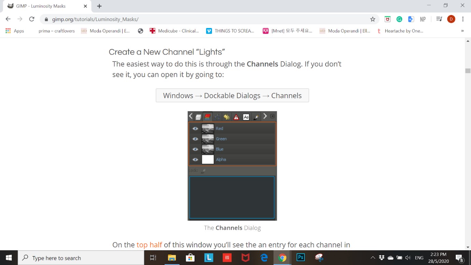Click the Undo History tab icon in dialog

coord(227,117)
